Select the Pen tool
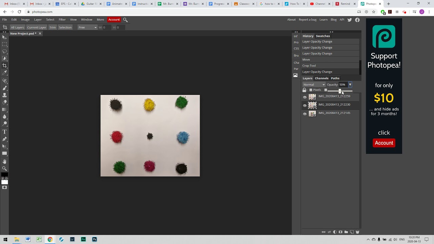This screenshot has width=434, height=244. [4, 139]
